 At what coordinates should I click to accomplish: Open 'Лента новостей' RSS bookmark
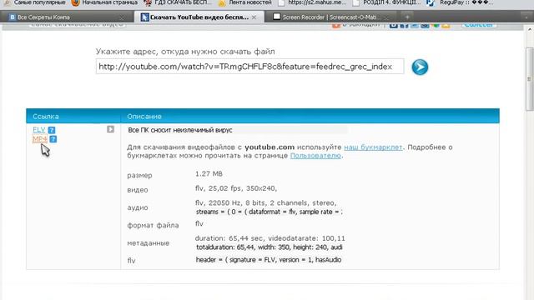coord(245,2)
